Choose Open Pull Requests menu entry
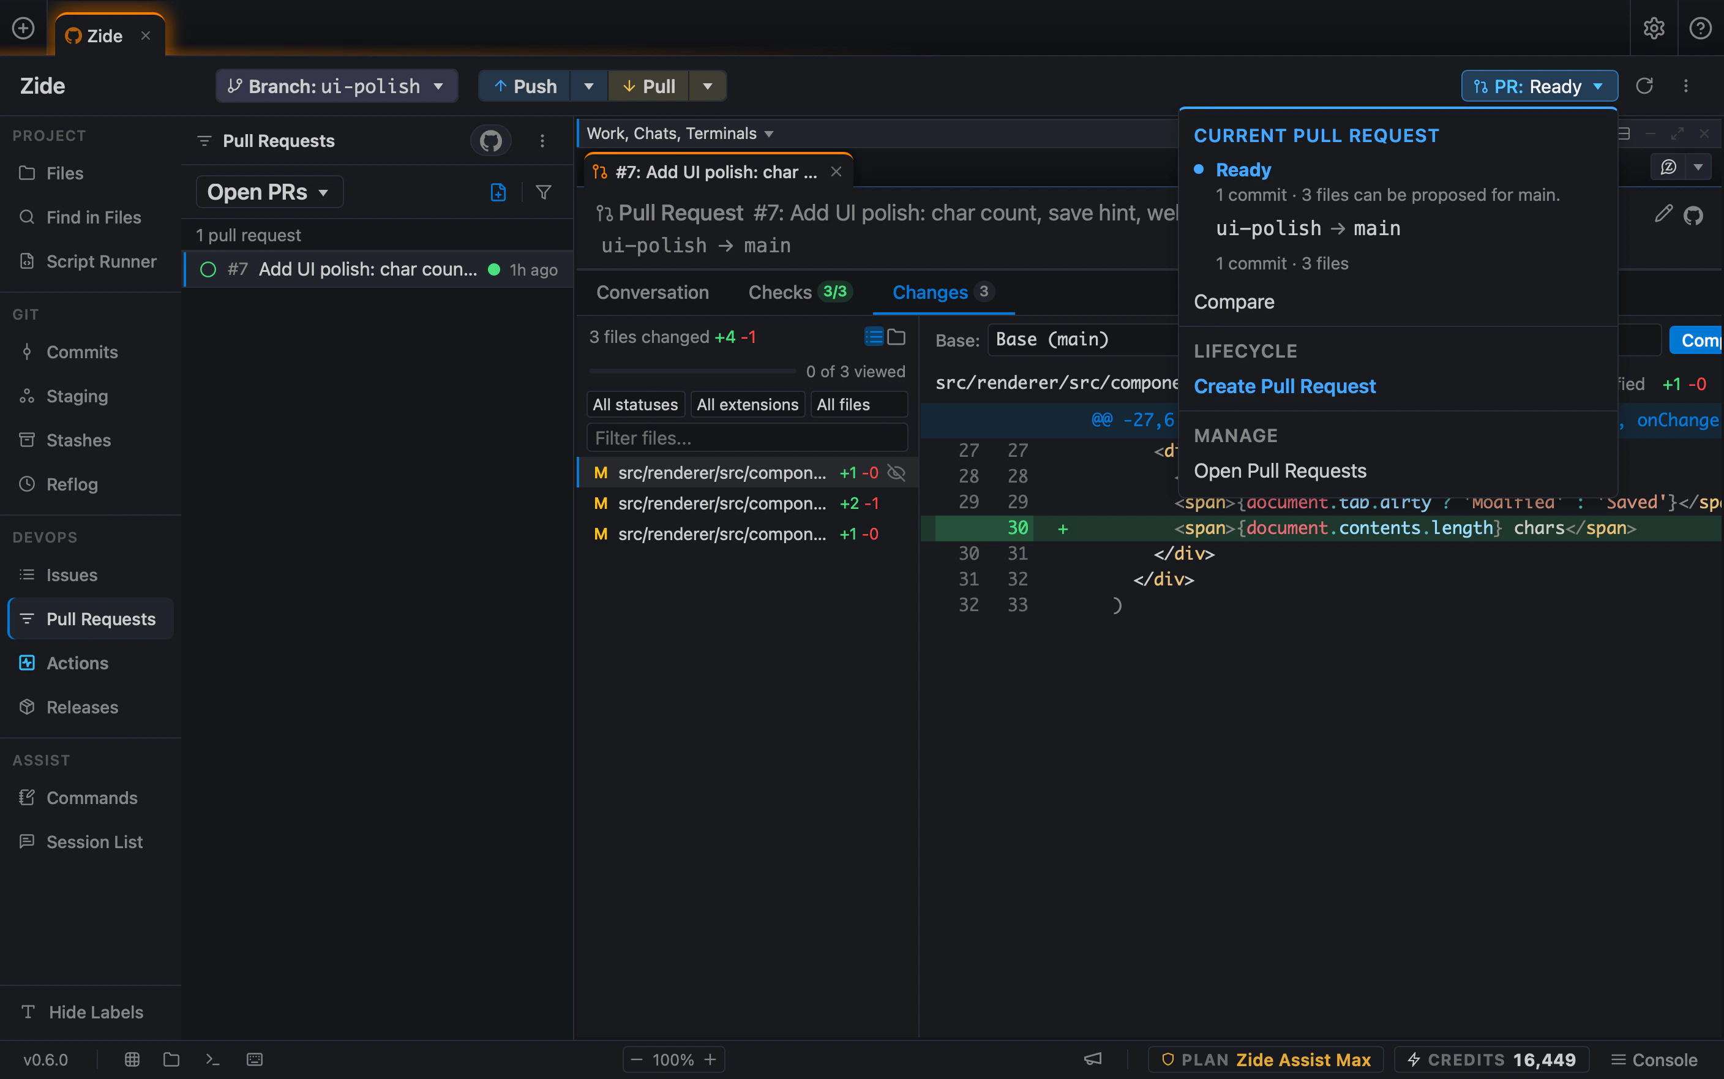1724x1079 pixels. coord(1280,471)
